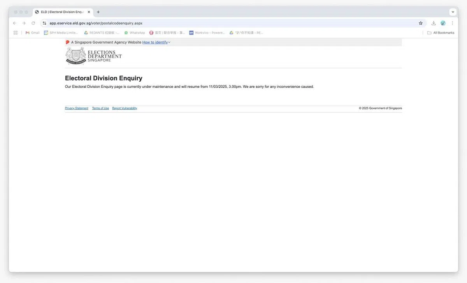Bookmark this page with the star icon
The image size is (467, 283).
tap(421, 23)
